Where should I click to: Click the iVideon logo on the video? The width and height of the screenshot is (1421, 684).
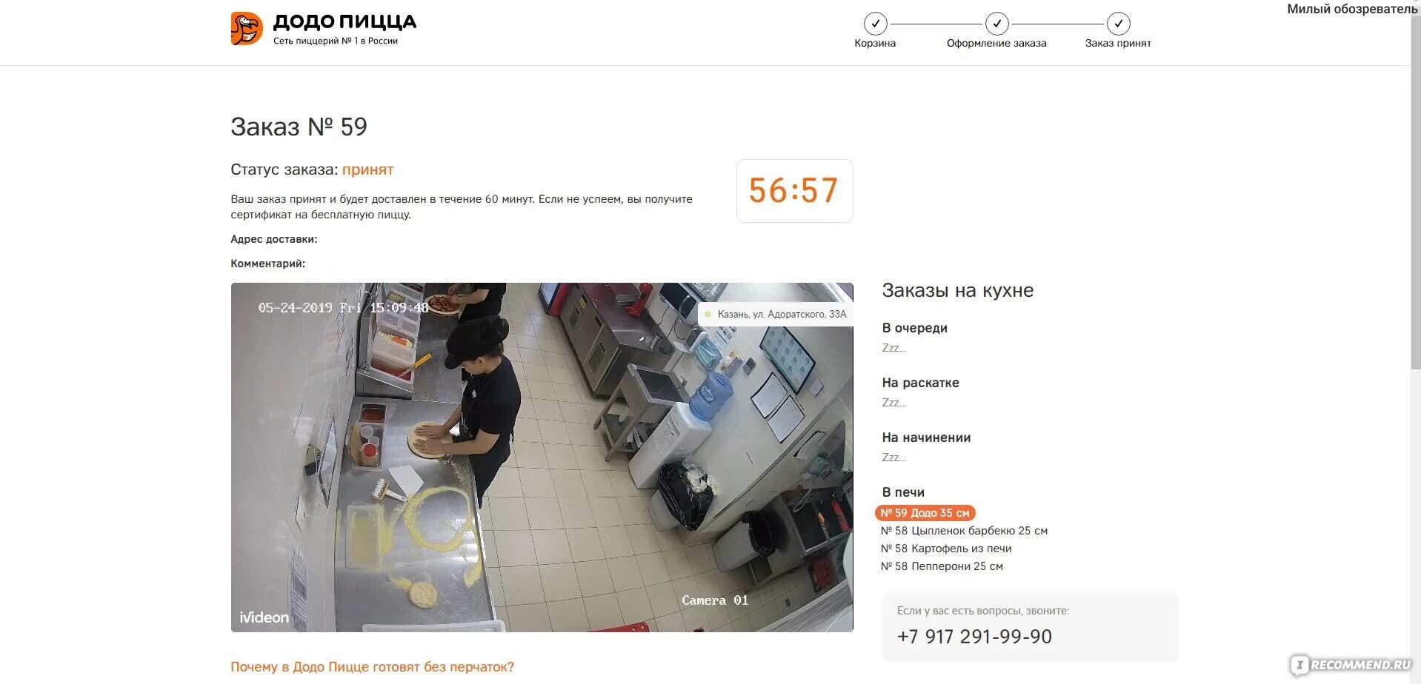click(x=264, y=617)
